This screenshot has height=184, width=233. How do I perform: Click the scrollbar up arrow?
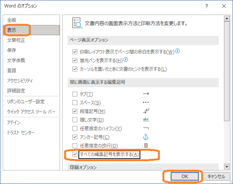pos(226,18)
